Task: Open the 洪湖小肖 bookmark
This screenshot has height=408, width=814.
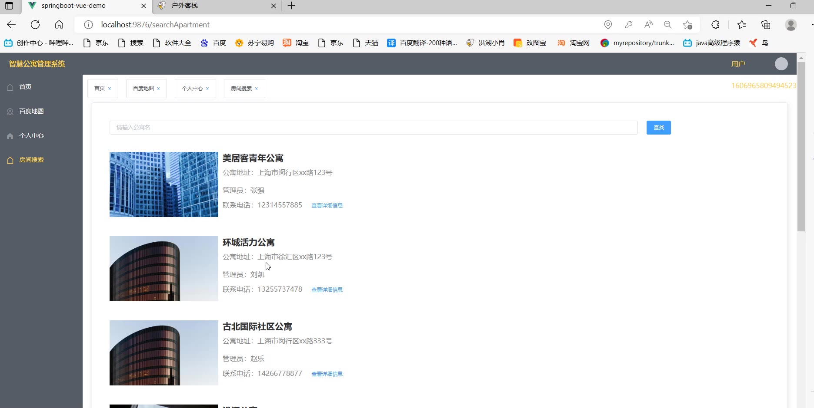Action: 485,43
